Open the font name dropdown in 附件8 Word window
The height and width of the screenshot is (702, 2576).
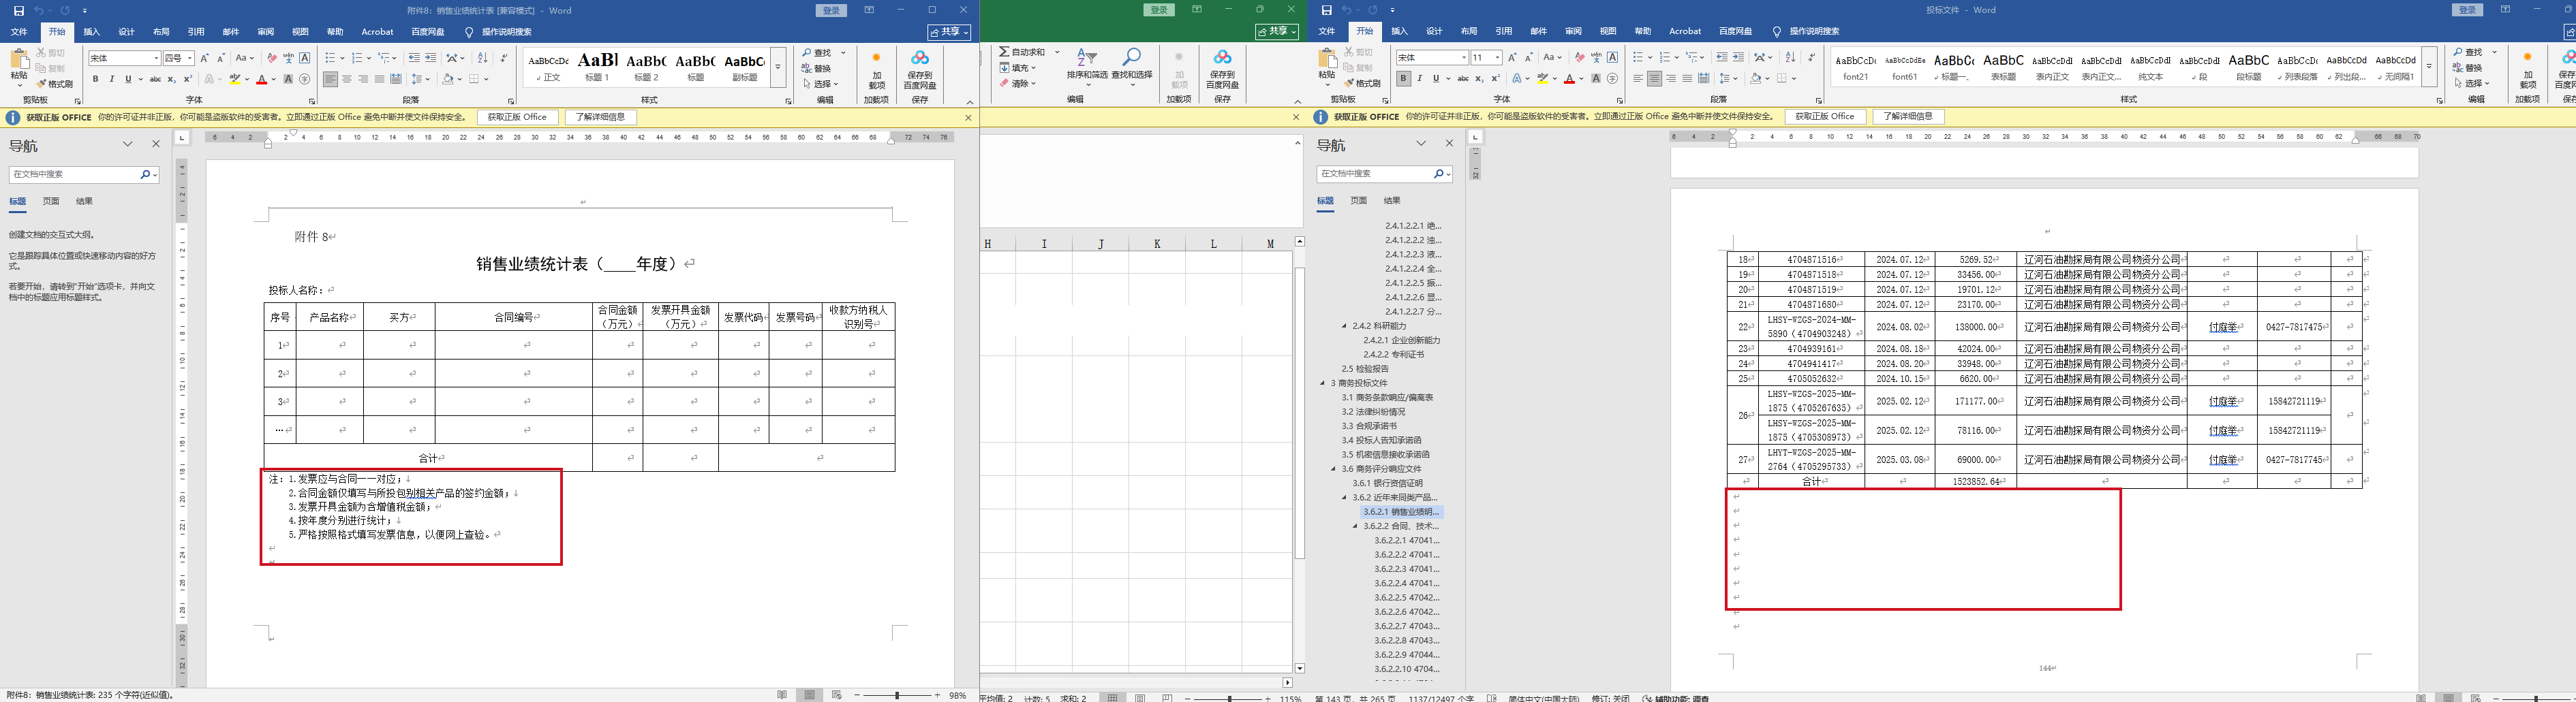point(156,58)
